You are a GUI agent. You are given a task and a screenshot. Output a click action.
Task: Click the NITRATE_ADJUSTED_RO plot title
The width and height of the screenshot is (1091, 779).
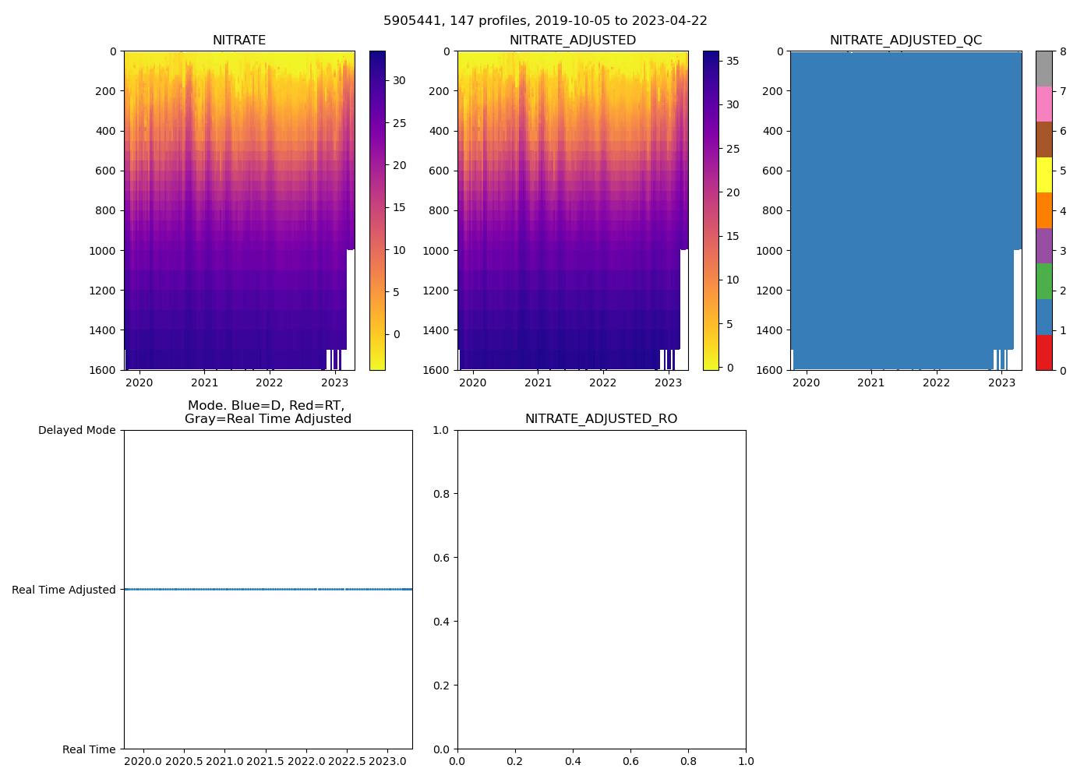[x=601, y=419]
